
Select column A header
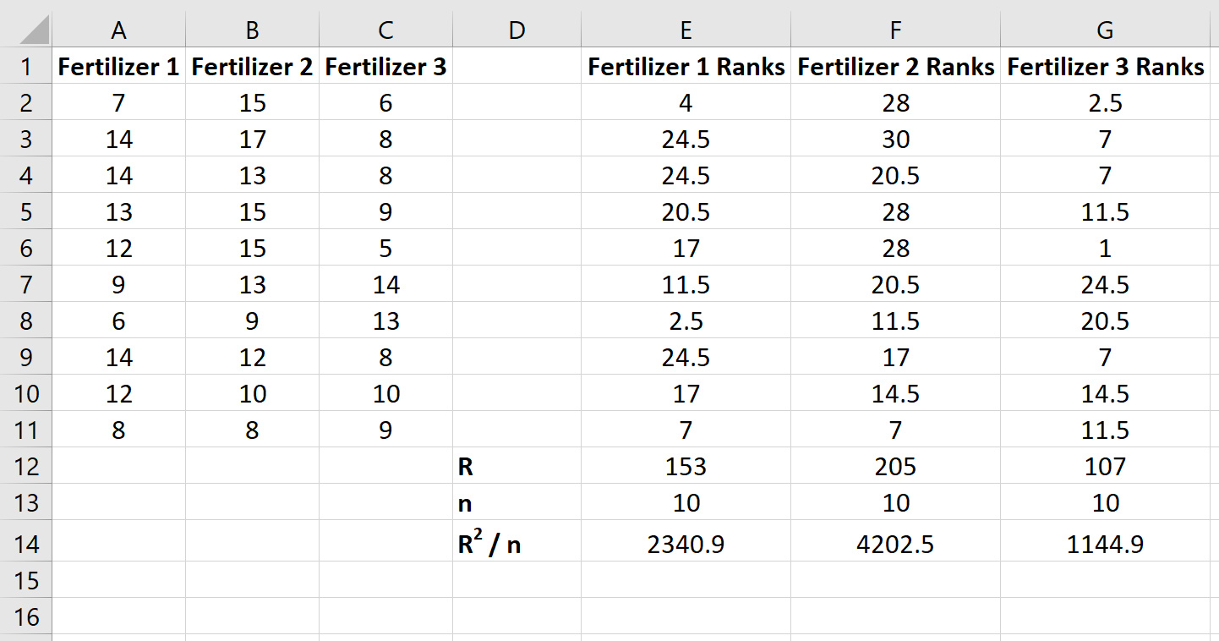pos(119,30)
